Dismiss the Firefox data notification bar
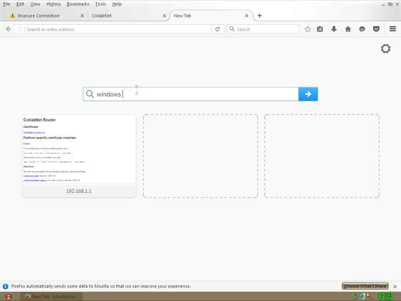The image size is (401, 301). [395, 286]
